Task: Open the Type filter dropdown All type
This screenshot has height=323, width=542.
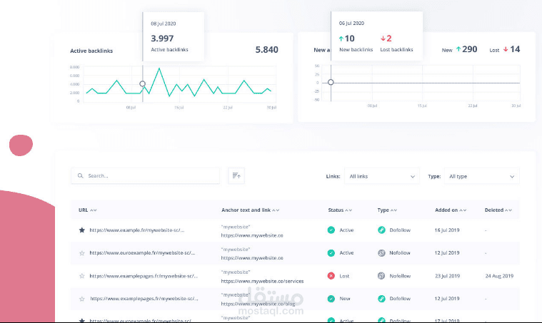Action: [x=481, y=176]
